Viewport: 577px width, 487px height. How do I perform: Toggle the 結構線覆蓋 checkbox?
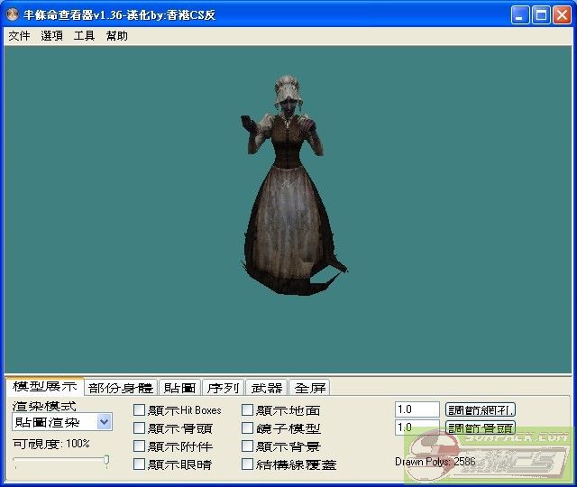[x=247, y=464]
